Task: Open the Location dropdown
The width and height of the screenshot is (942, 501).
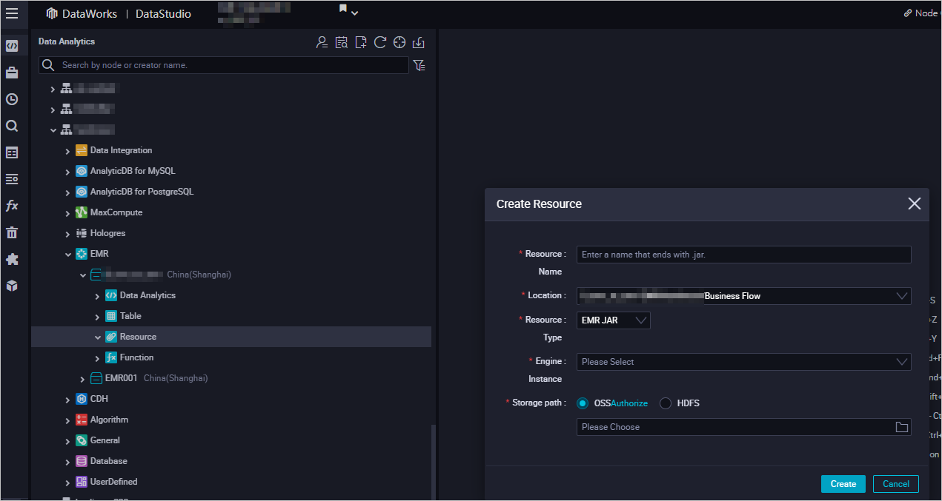Action: 743,296
